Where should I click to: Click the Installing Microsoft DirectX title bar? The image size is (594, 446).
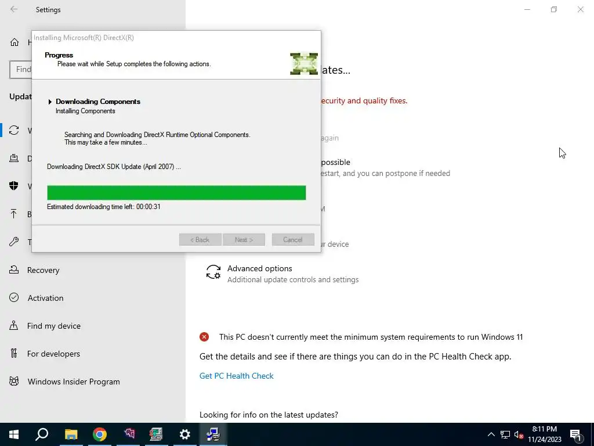pyautogui.click(x=176, y=38)
